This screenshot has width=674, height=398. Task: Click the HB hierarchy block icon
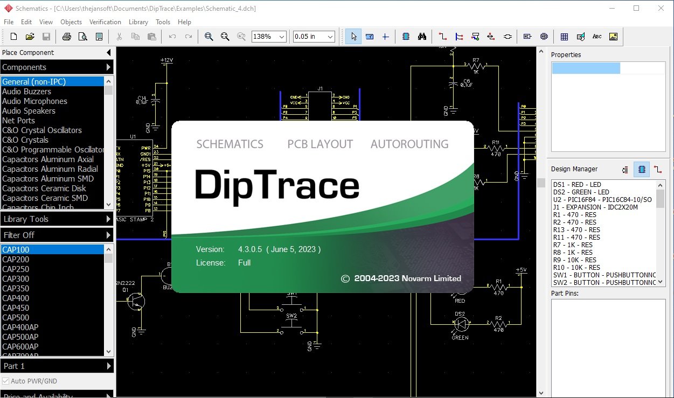[x=544, y=37]
